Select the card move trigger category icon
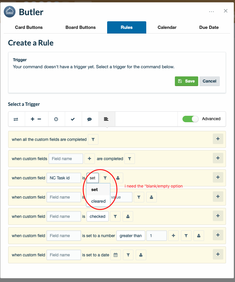 point(16,119)
